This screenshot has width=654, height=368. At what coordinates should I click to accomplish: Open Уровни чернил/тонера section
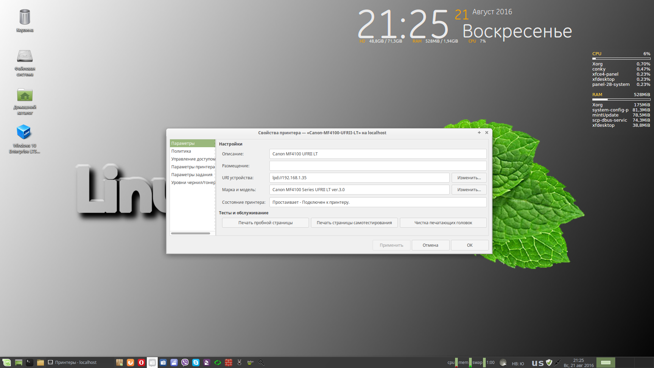point(193,183)
